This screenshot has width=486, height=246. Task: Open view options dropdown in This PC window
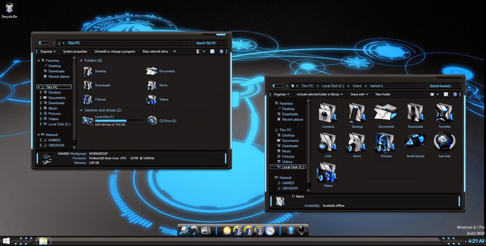click(204, 52)
